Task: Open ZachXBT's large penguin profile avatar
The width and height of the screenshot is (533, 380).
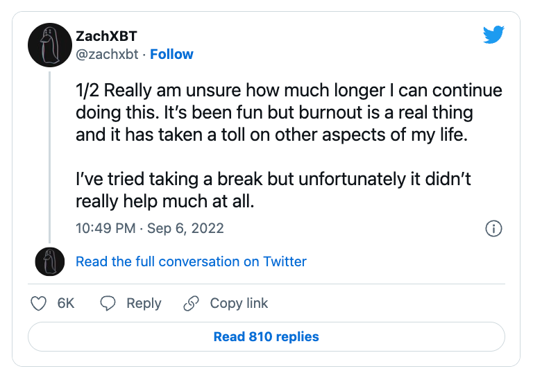Action: 50,45
